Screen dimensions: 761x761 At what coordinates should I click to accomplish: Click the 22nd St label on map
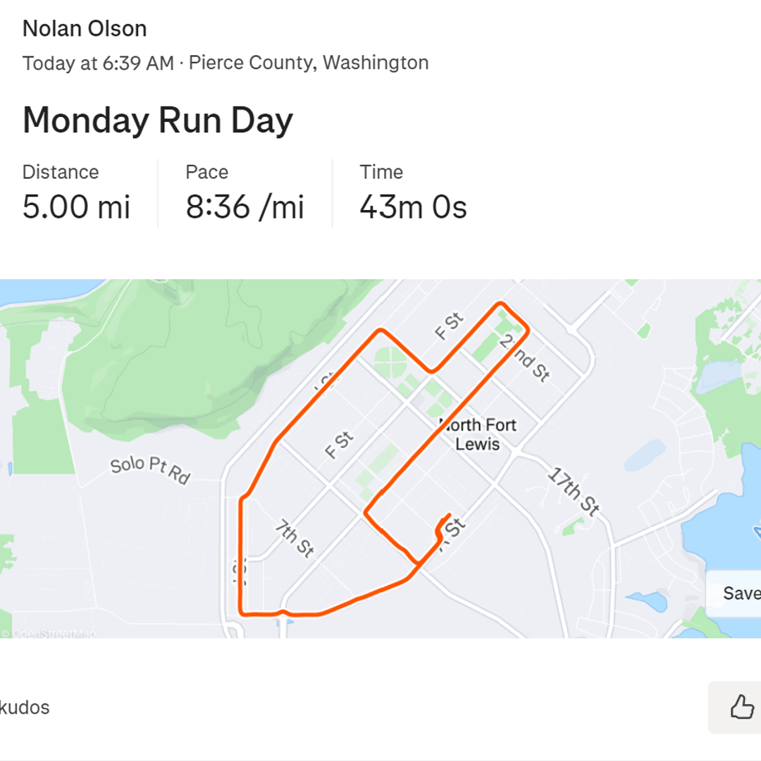point(525,358)
